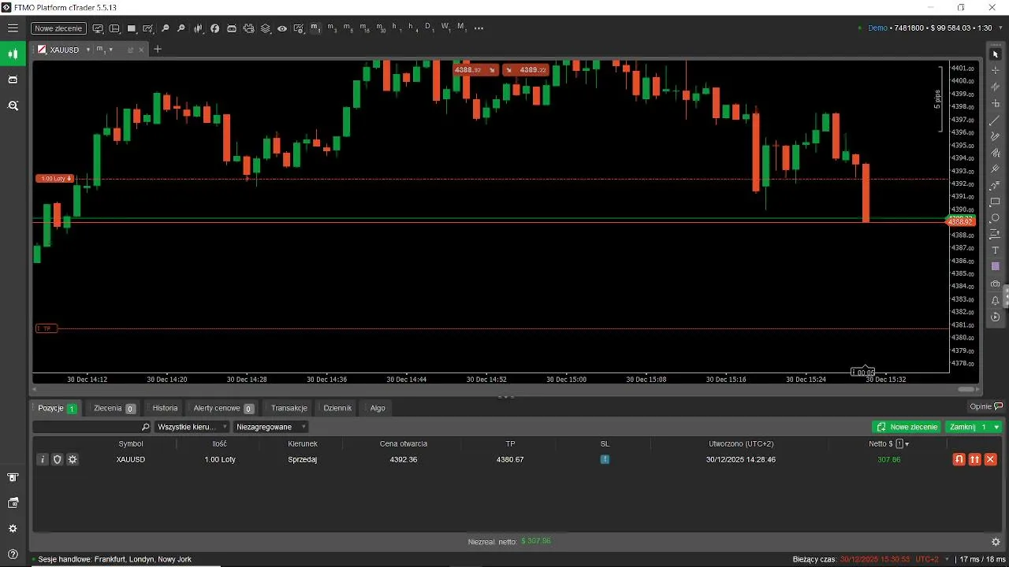Select the M1 monthly timeframe
This screenshot has height=567, width=1009.
[x=462, y=28]
